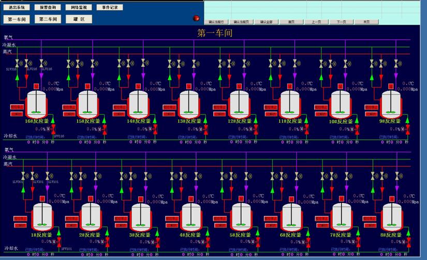Click valve 1LV216 above reactor 16#

click(x=26, y=64)
